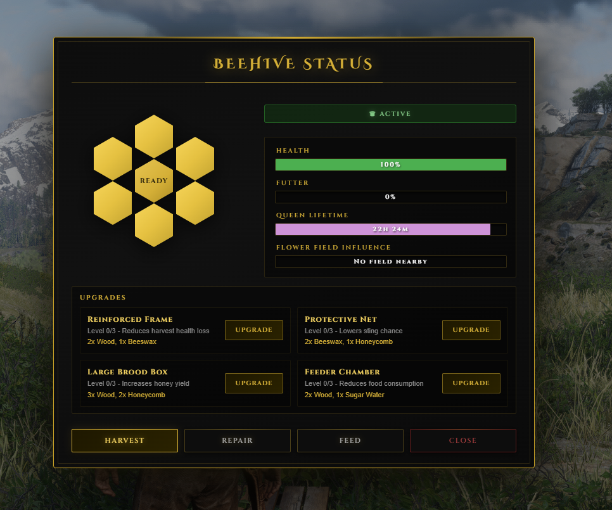Click the Protective Net upgrade name
This screenshot has width=612, height=510.
(x=341, y=319)
